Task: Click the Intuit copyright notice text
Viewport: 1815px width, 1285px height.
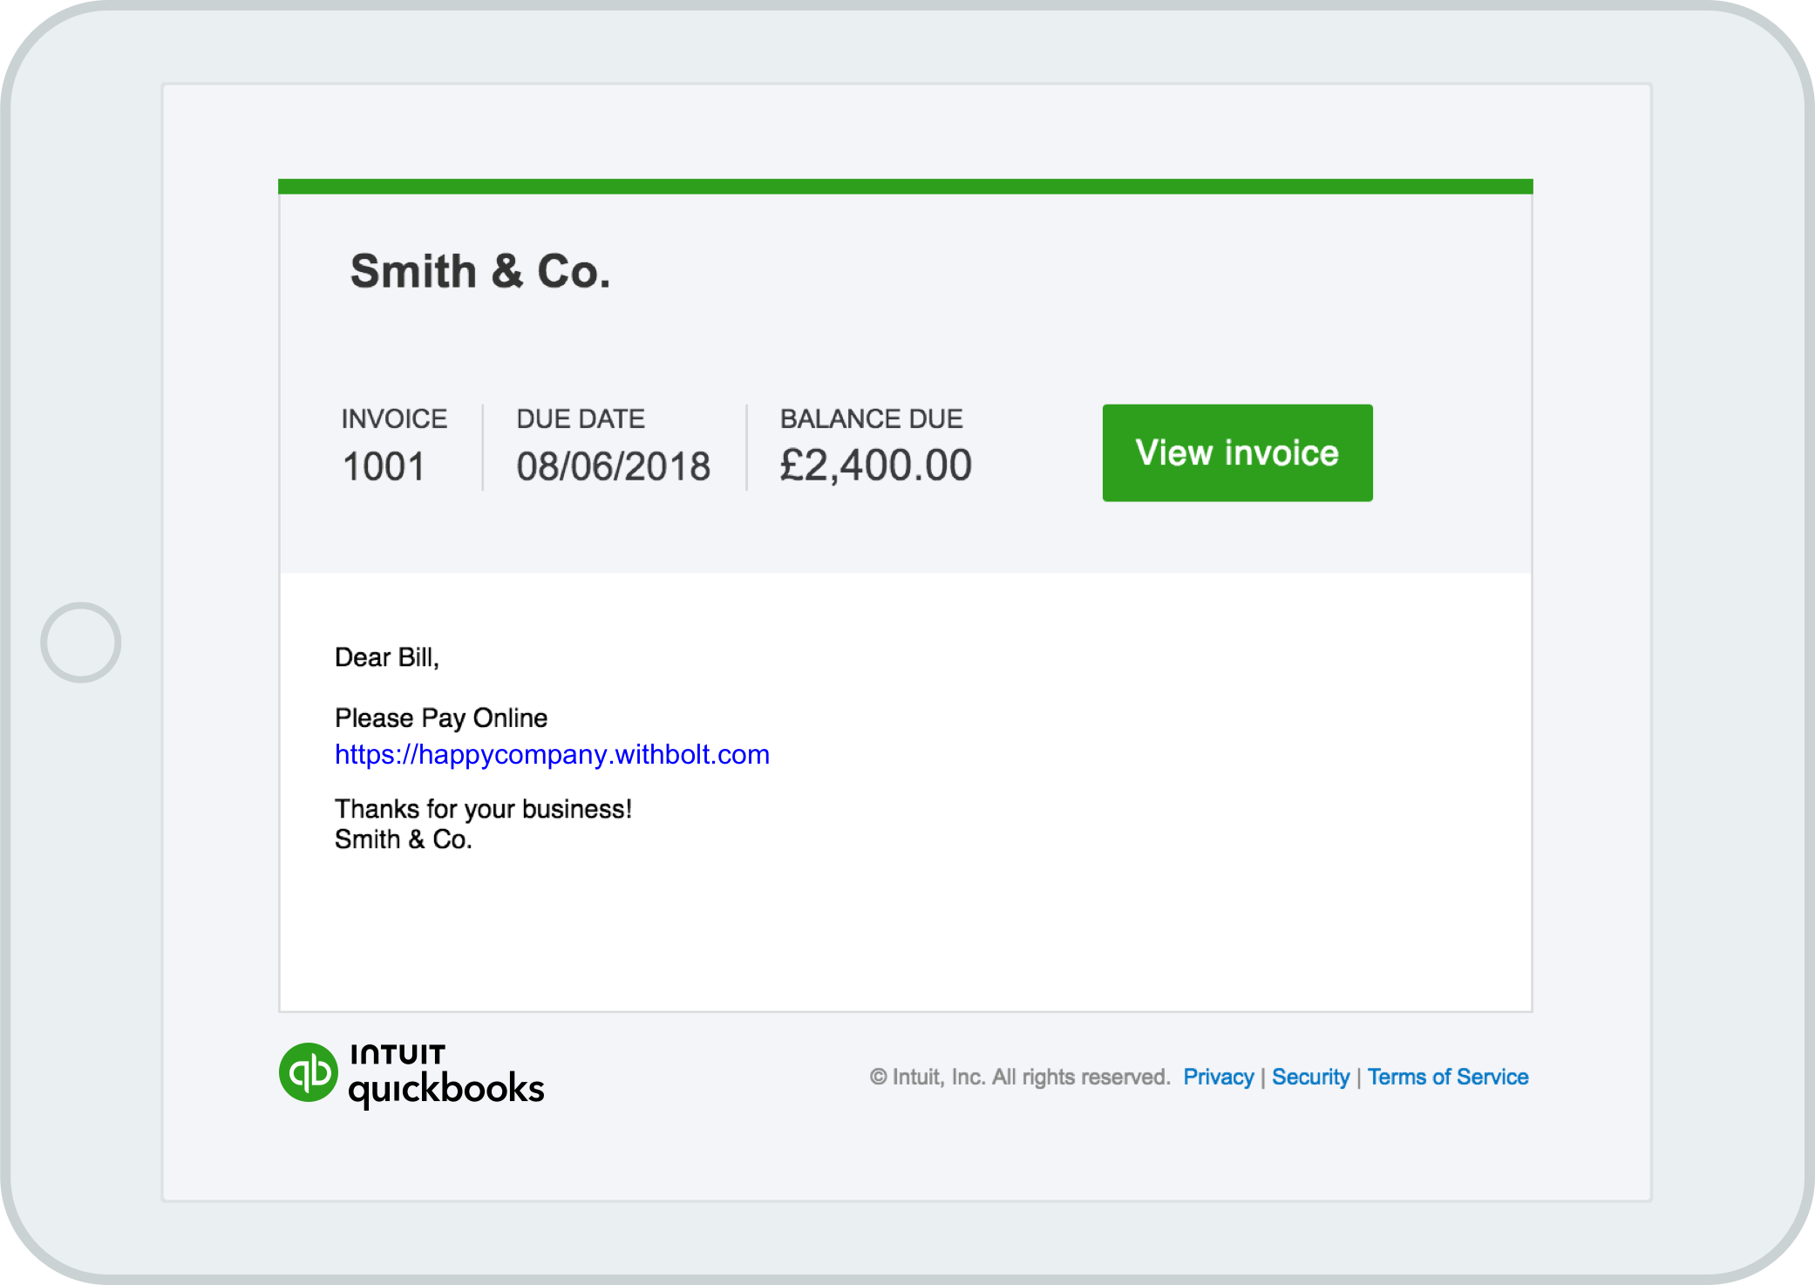Action: [x=1020, y=1077]
